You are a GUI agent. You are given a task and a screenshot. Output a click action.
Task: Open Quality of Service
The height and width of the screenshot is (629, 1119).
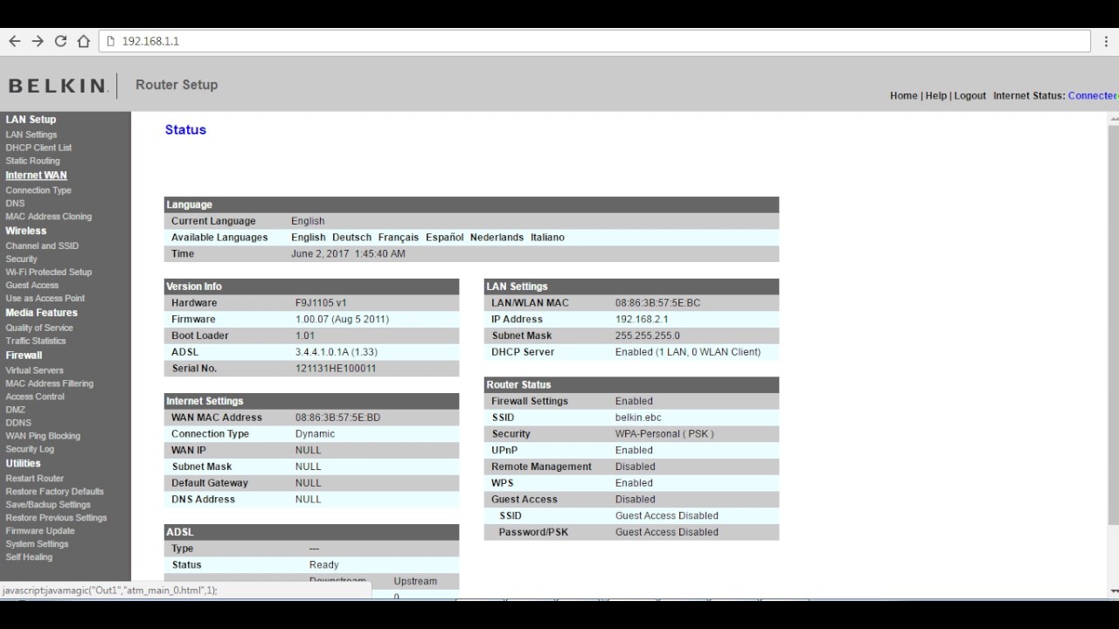tap(39, 328)
